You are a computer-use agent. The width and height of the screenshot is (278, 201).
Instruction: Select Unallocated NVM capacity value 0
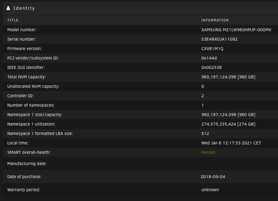pyautogui.click(x=203, y=86)
